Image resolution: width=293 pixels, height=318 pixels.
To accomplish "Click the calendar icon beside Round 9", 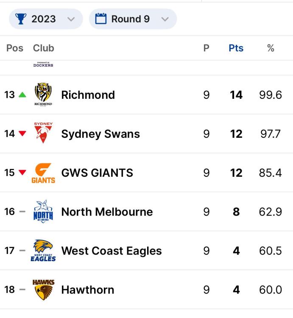I will point(101,19).
